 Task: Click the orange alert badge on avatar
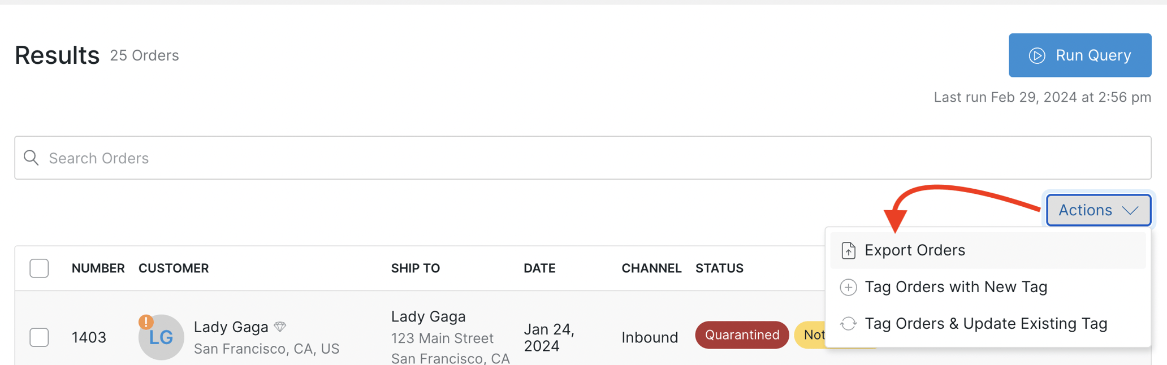pyautogui.click(x=146, y=322)
